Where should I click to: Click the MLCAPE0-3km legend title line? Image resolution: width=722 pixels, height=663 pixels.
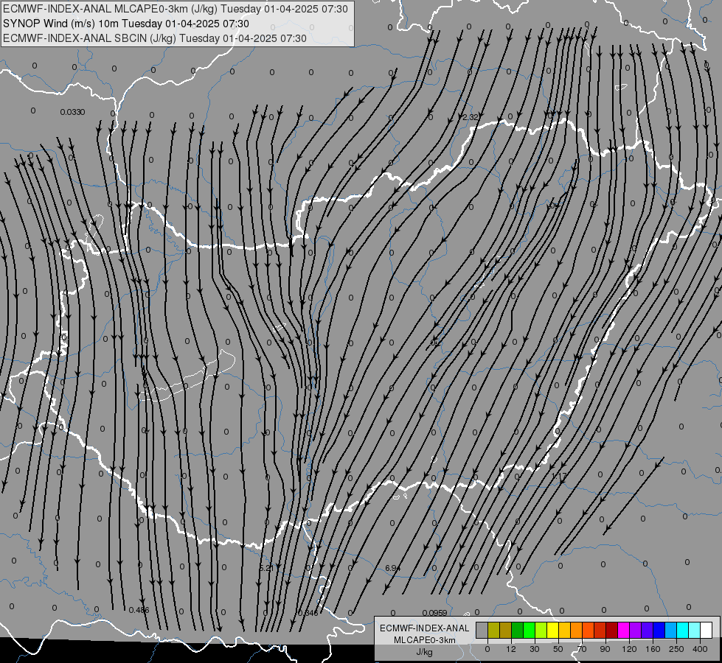tap(424, 640)
